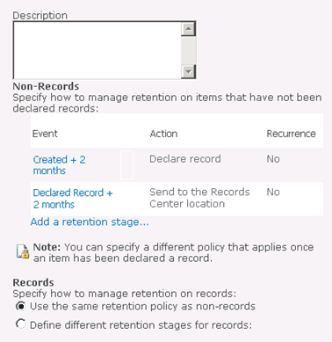This screenshot has width=332, height=342.
Task: Click the Description scrollbar down arrow
Action: pos(188,71)
